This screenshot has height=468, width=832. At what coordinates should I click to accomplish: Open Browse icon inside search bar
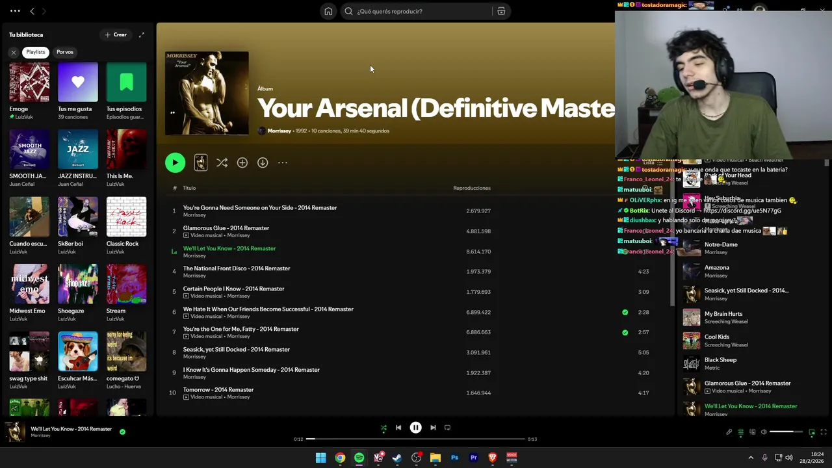coord(501,11)
